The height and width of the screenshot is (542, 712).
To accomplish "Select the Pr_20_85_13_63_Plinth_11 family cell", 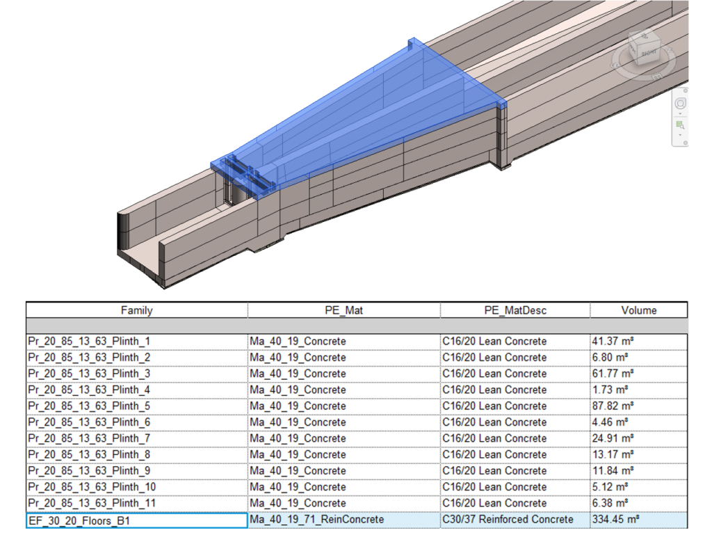I will [x=136, y=503].
